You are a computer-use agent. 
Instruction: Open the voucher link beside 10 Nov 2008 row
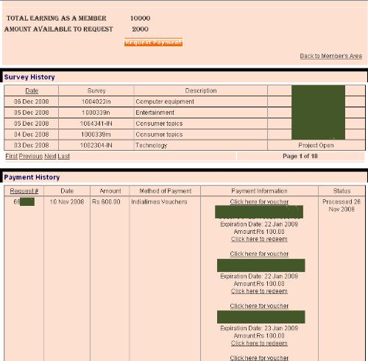[x=259, y=201]
